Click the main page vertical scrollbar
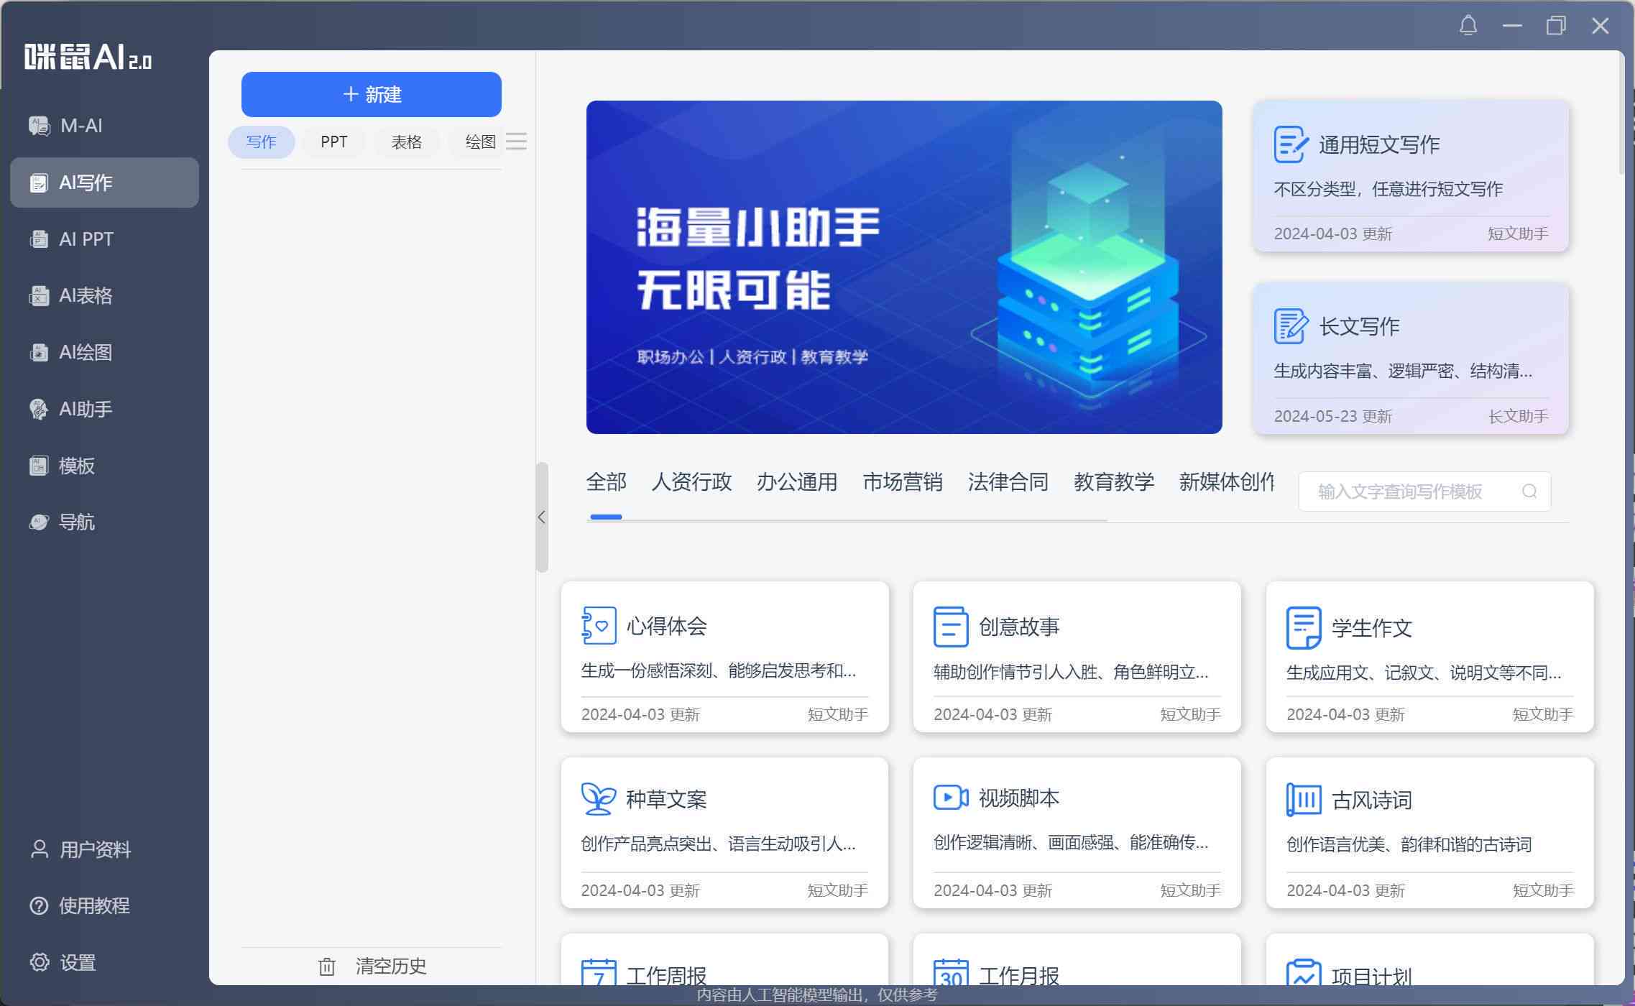This screenshot has width=1635, height=1006. pos(1622,113)
